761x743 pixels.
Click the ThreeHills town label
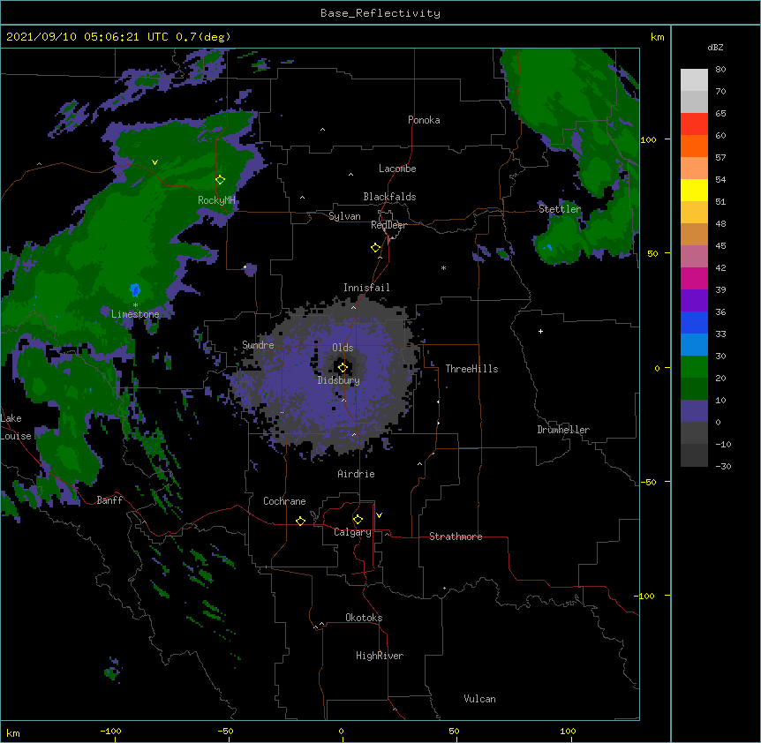(471, 369)
